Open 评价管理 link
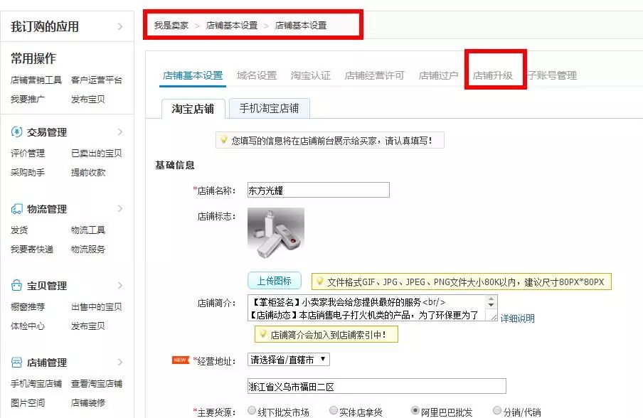Screen dimensions: 643x418 coord(28,154)
